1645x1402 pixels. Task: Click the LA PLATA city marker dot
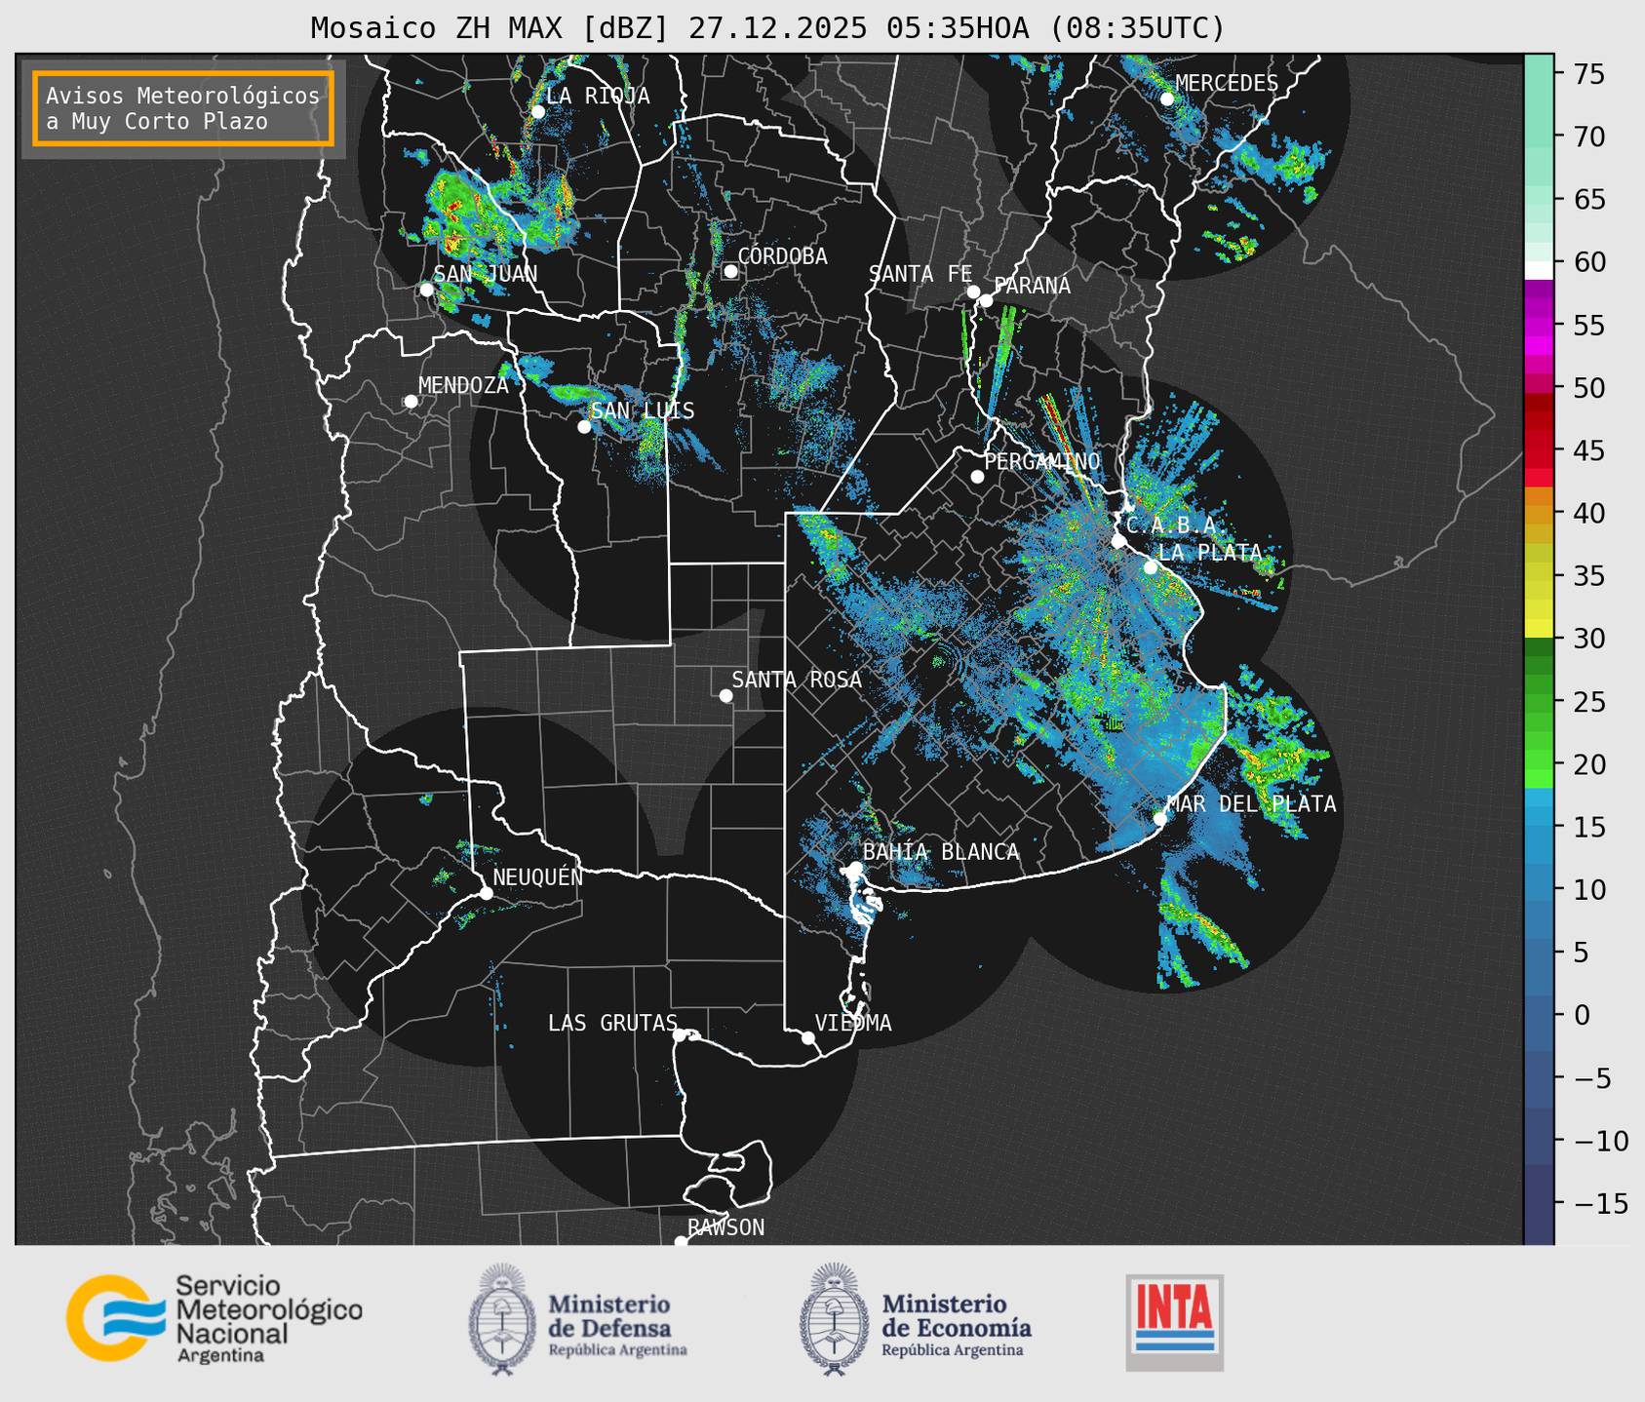click(x=1151, y=567)
